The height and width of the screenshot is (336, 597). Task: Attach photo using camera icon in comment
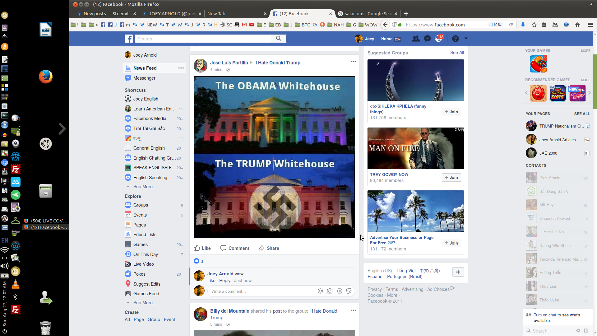330,291
